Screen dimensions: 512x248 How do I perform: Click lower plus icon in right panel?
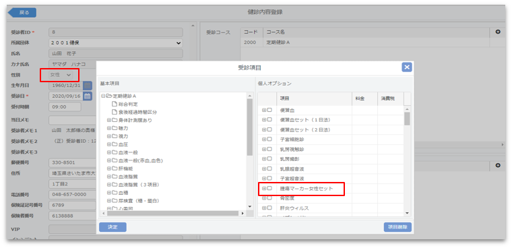tap(498, 166)
